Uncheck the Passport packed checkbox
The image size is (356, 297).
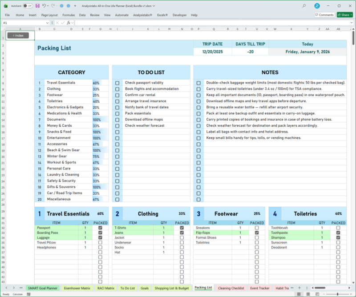tap(100, 228)
